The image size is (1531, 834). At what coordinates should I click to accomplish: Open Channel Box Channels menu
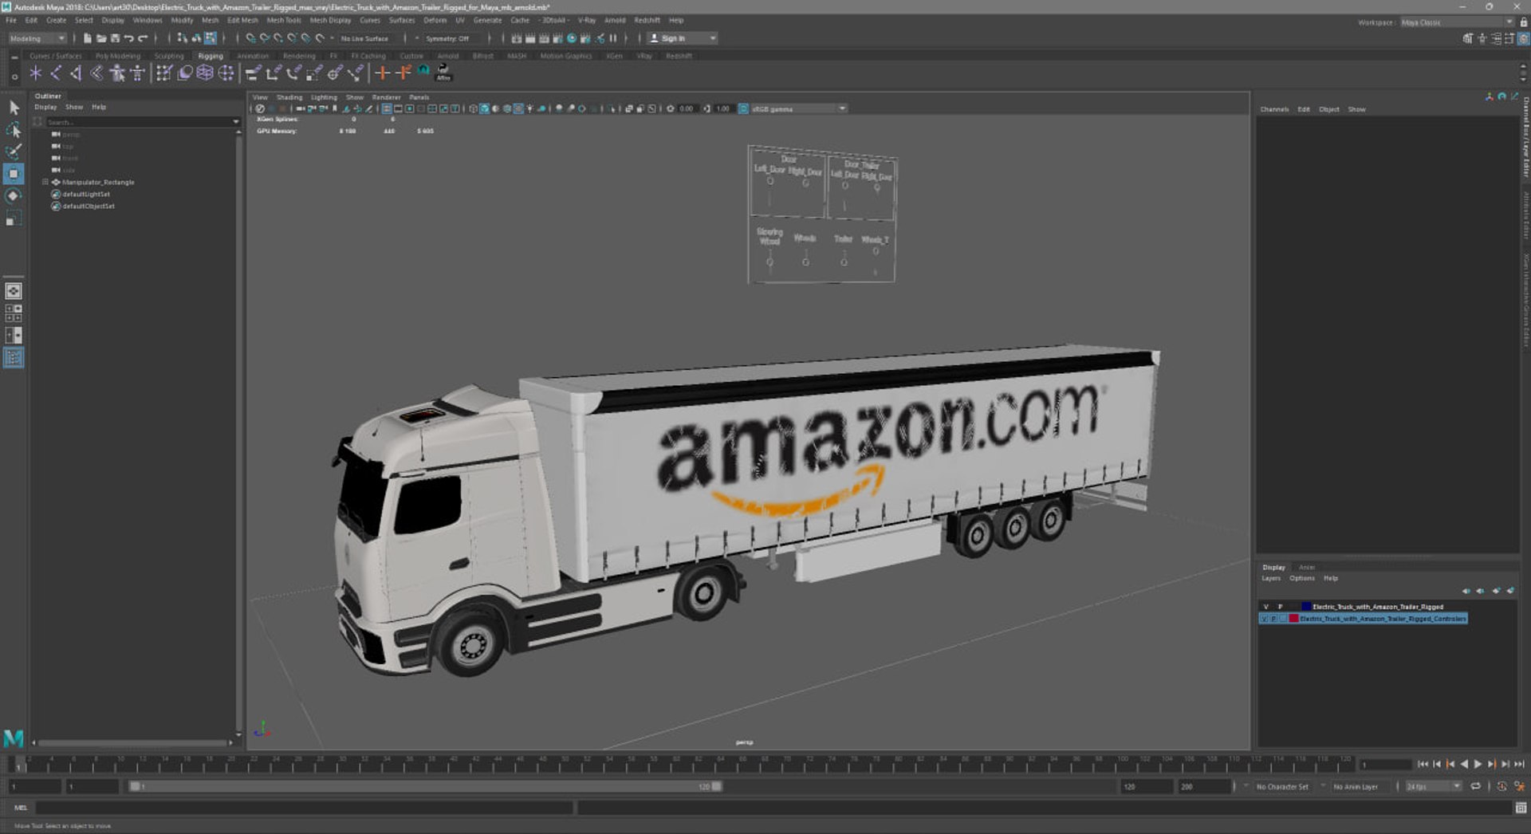click(x=1274, y=109)
